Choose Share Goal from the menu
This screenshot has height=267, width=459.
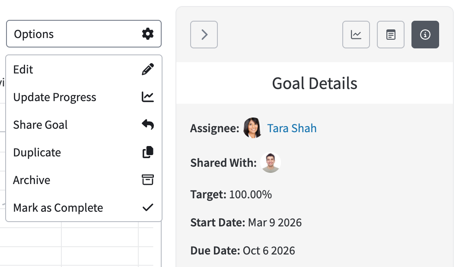click(x=84, y=124)
